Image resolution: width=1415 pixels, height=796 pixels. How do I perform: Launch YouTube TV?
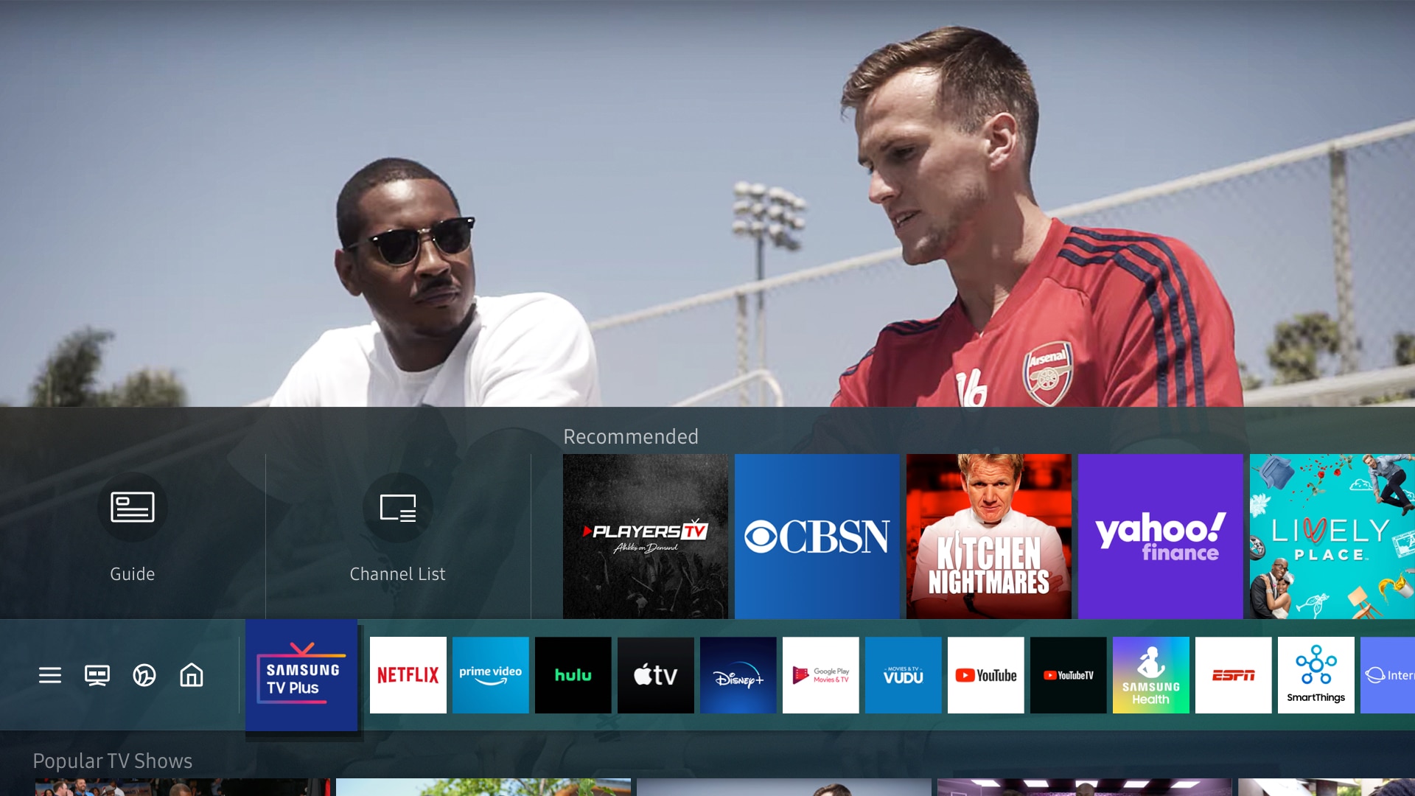1068,675
